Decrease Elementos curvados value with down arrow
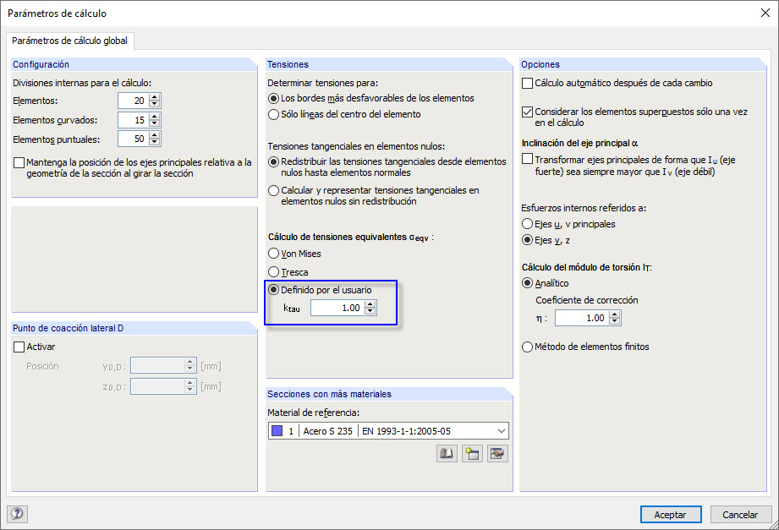 155,123
